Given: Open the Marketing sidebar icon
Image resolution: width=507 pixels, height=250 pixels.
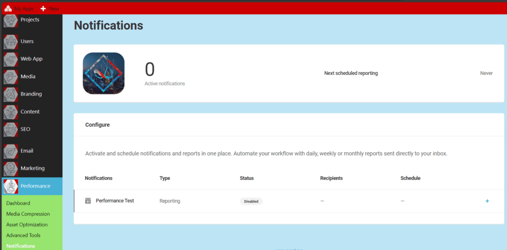Looking at the screenshot, I should click(x=10, y=169).
